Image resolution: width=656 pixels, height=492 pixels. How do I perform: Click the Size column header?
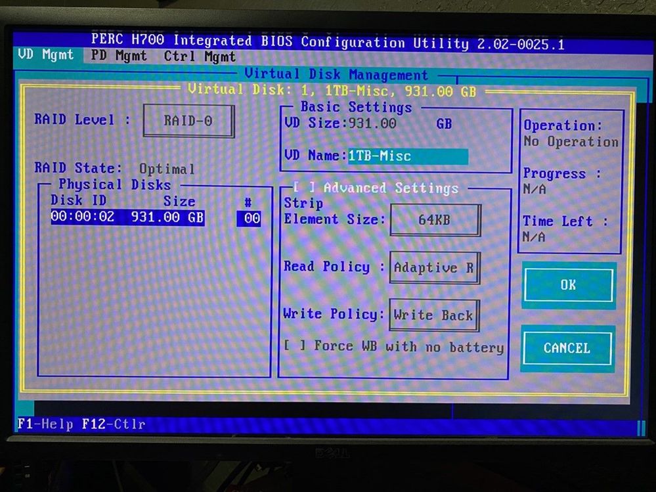(179, 201)
